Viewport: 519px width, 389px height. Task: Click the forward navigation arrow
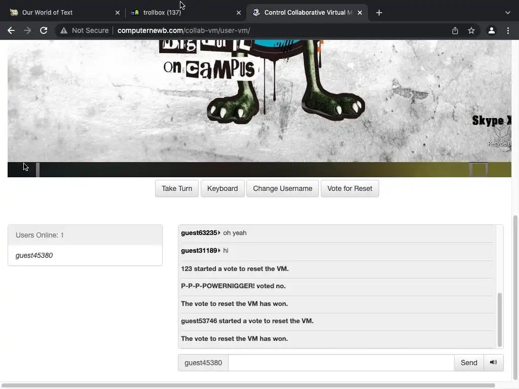click(27, 30)
